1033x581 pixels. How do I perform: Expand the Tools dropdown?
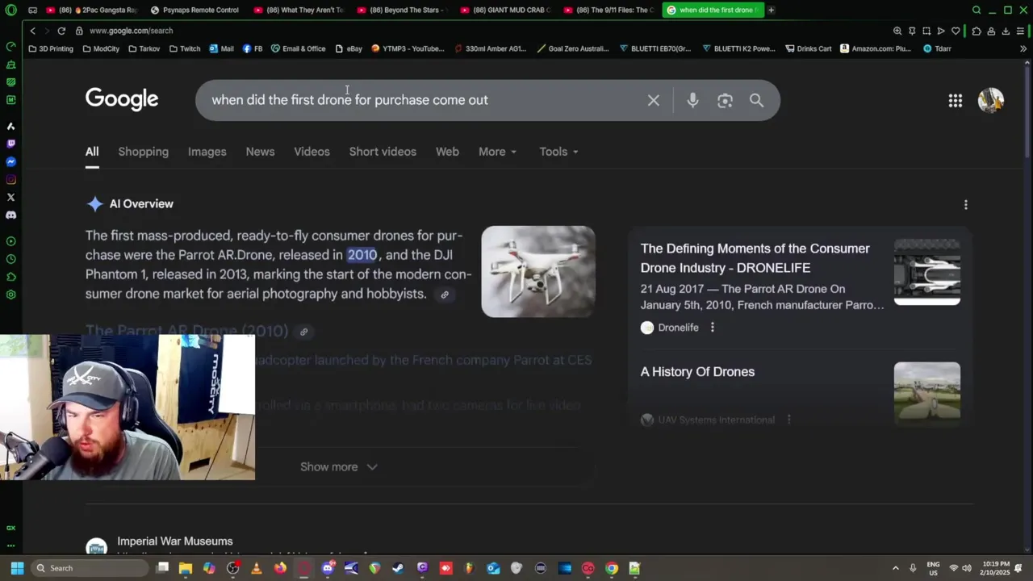coord(558,152)
